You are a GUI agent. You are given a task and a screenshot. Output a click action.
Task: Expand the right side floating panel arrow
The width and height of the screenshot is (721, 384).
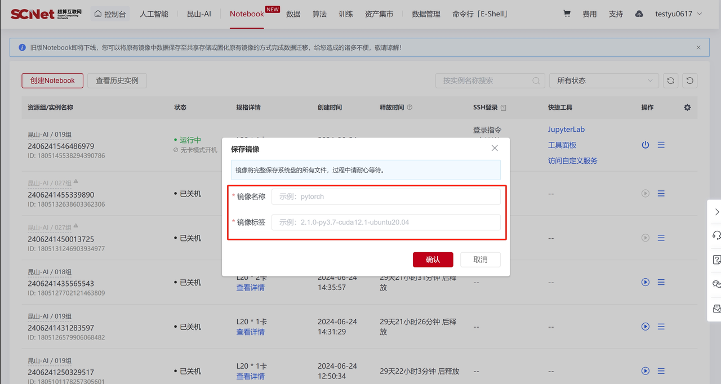[x=716, y=212]
